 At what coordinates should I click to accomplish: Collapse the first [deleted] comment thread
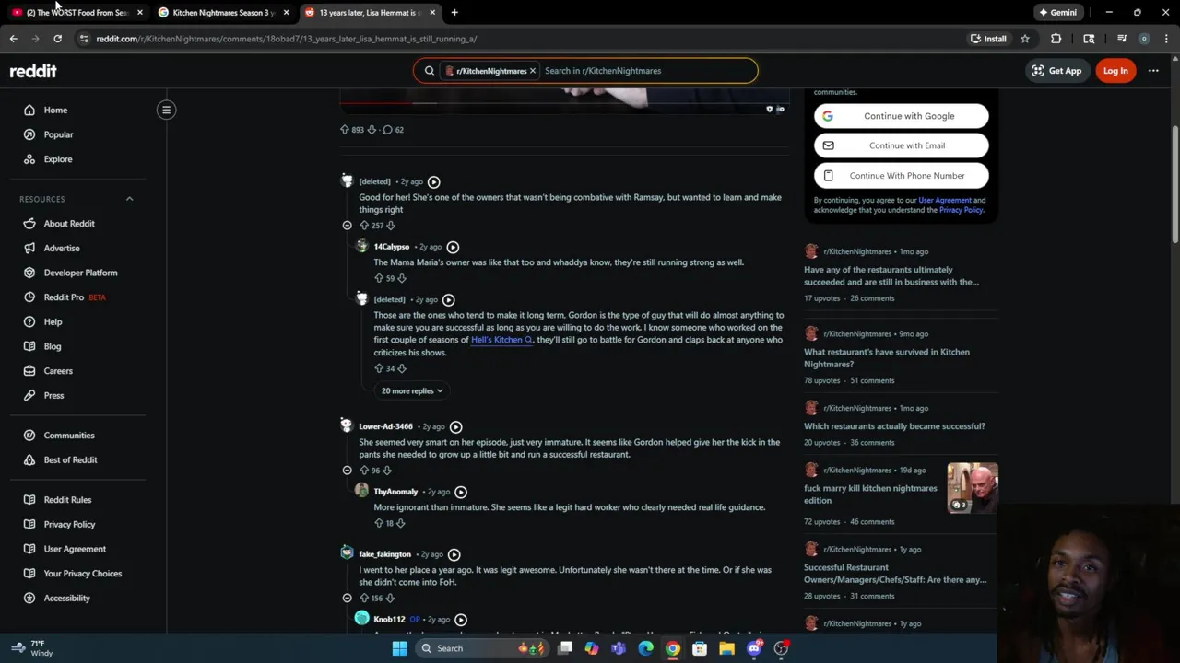[x=348, y=226]
